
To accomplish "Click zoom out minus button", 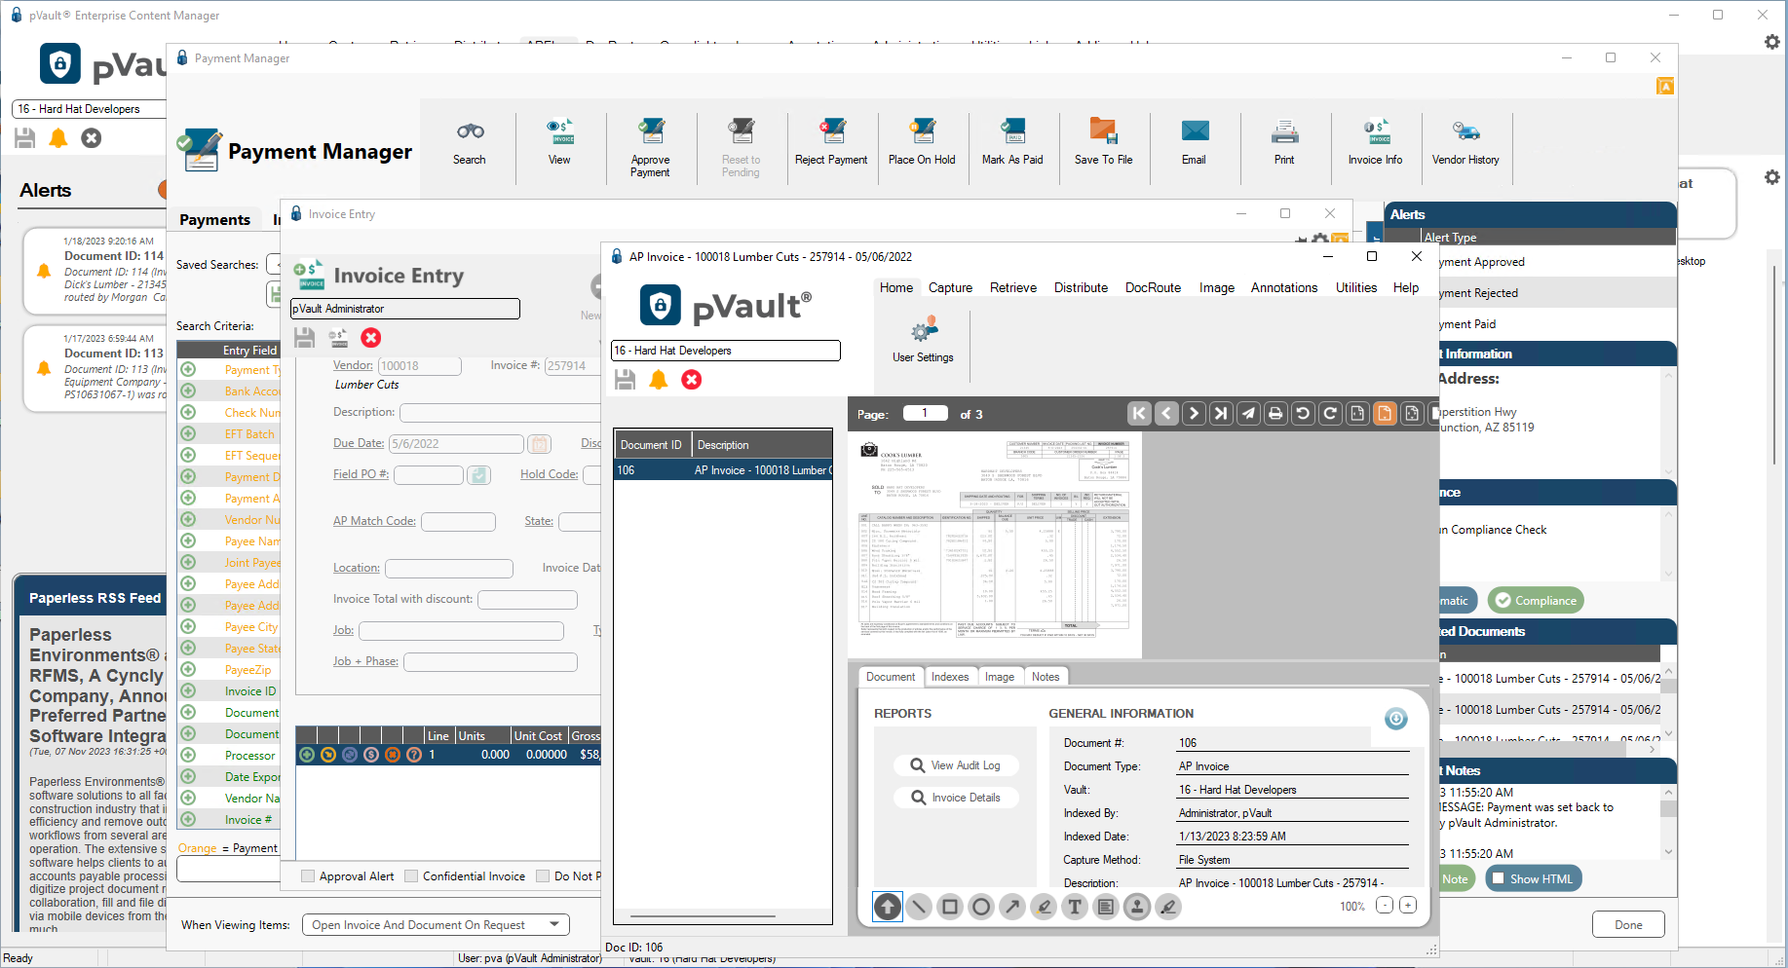I will pyautogui.click(x=1384, y=906).
